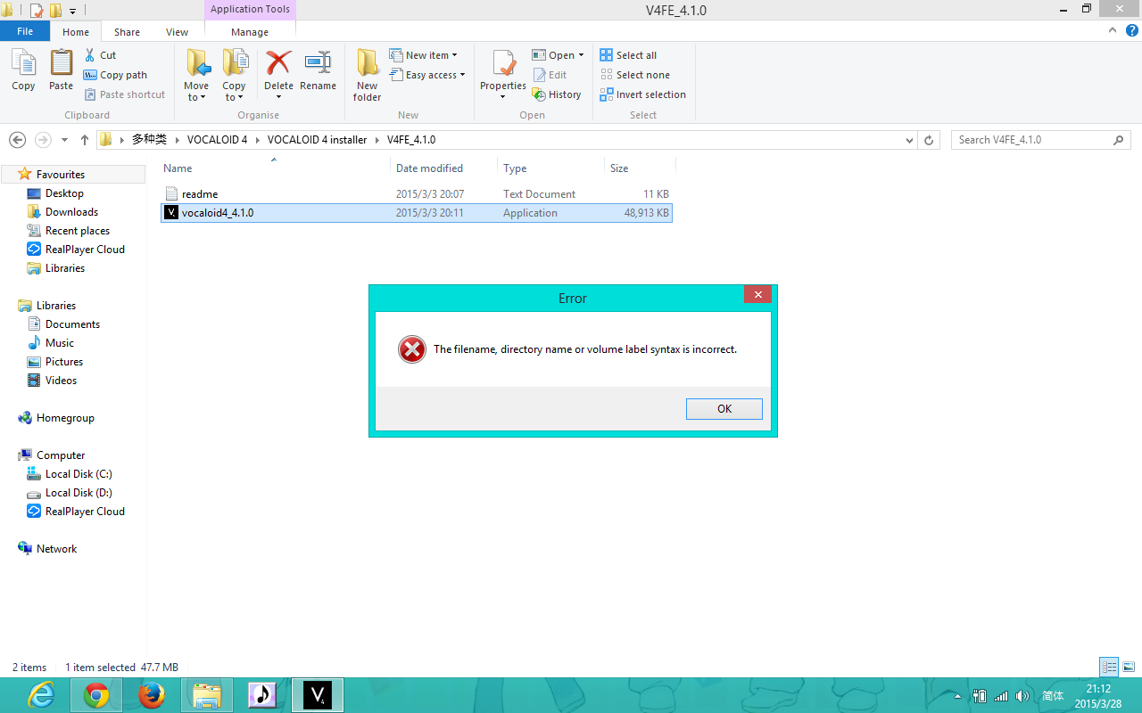Image resolution: width=1142 pixels, height=713 pixels.
Task: Open the address bar history dropdown
Action: point(909,140)
